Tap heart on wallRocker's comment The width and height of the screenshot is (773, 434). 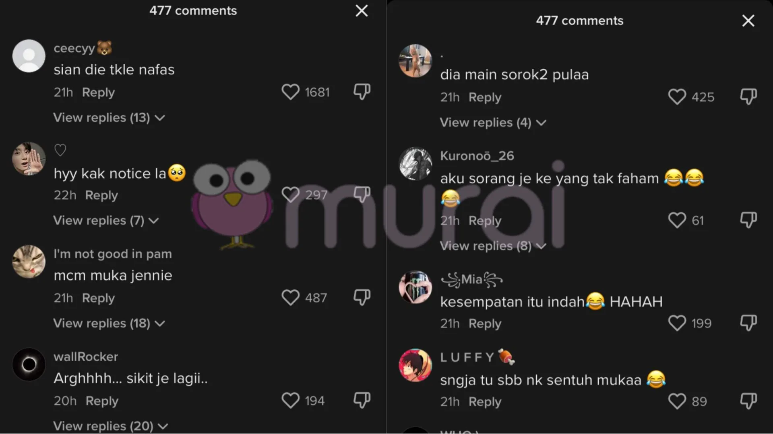click(x=290, y=401)
